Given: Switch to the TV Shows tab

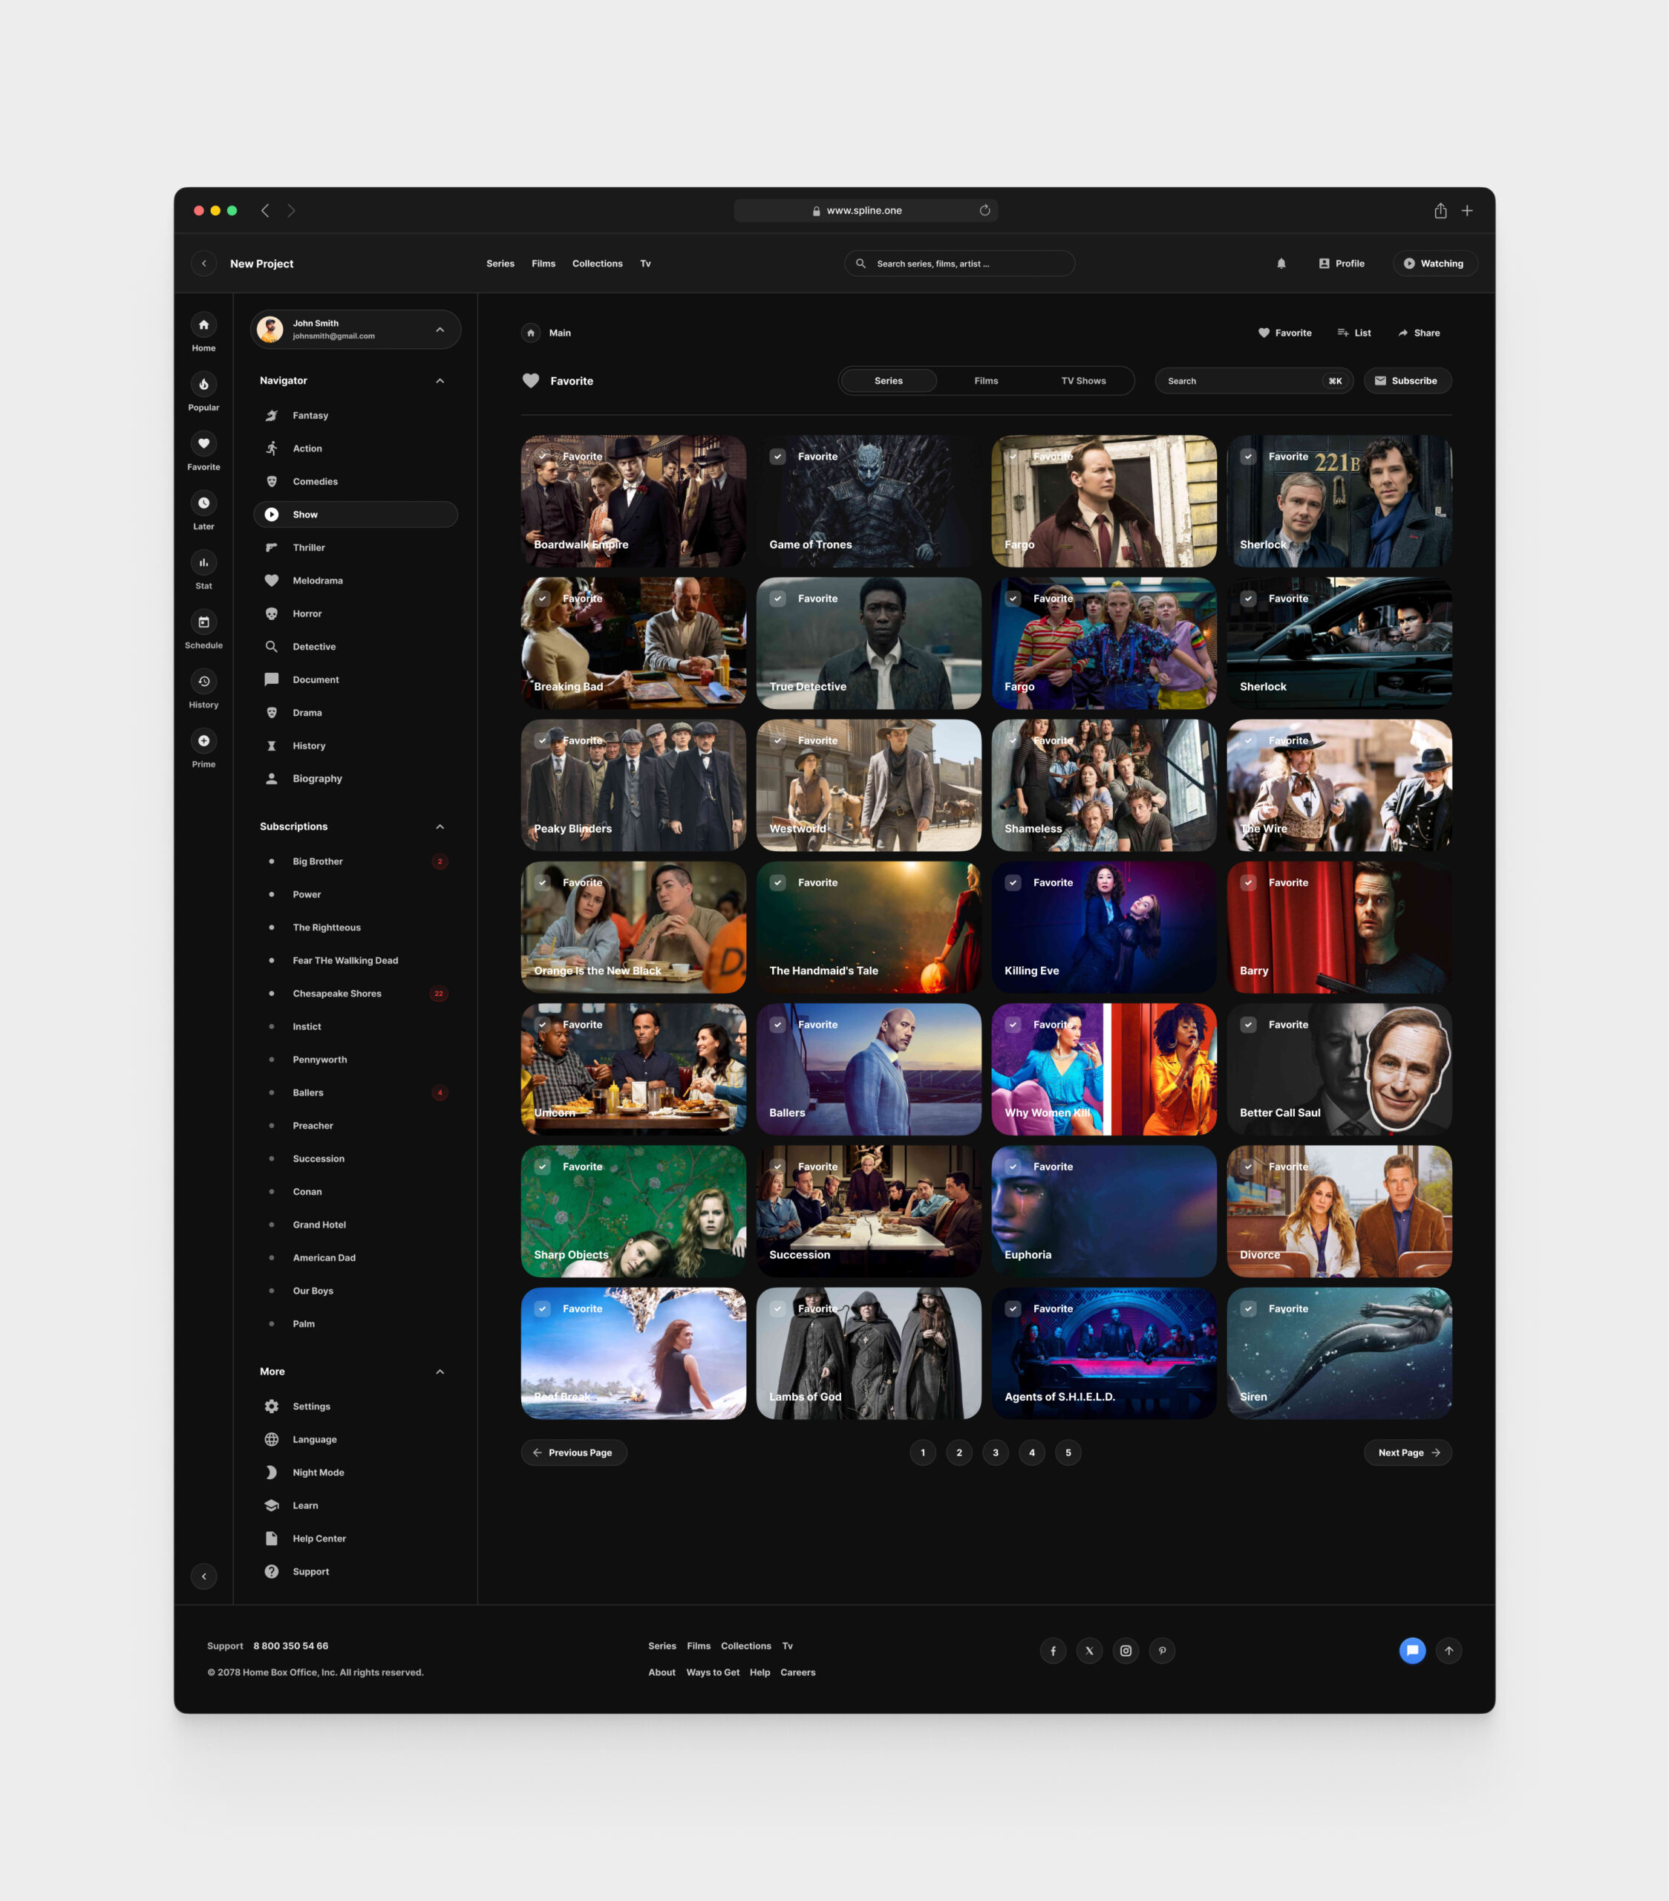Looking at the screenshot, I should (x=1083, y=380).
